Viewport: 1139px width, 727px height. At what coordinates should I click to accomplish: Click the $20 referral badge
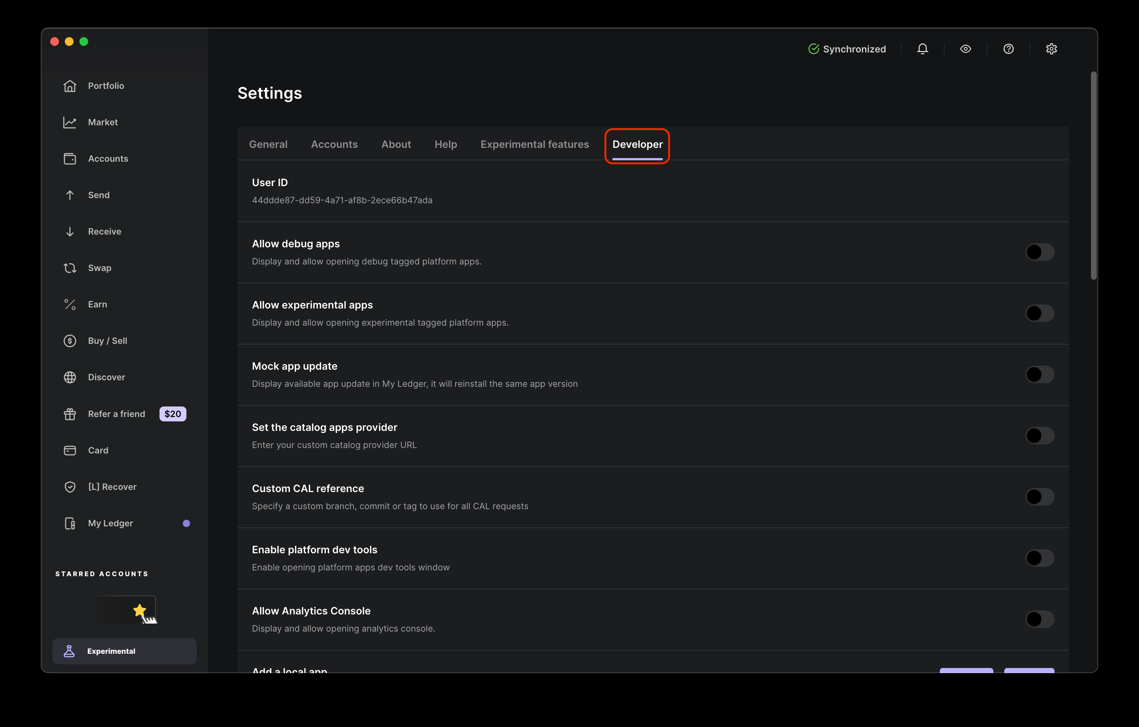(173, 414)
